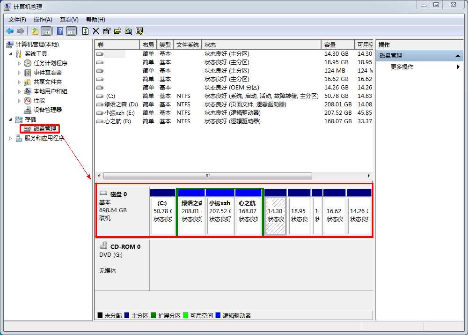Select the (C:) 50.78 partition block
This screenshot has width=468, height=335.
tap(163, 212)
